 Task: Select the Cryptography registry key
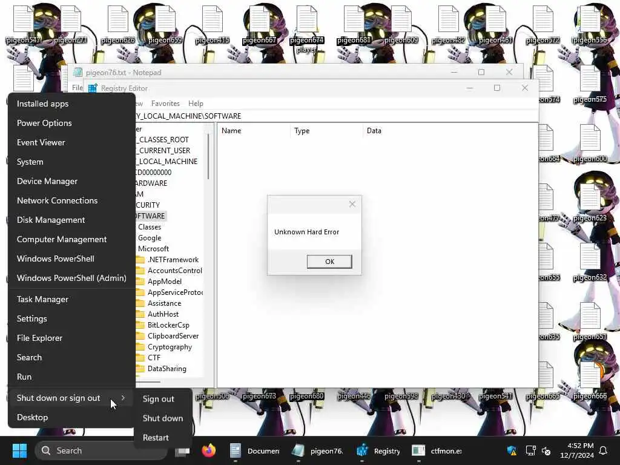(x=170, y=347)
